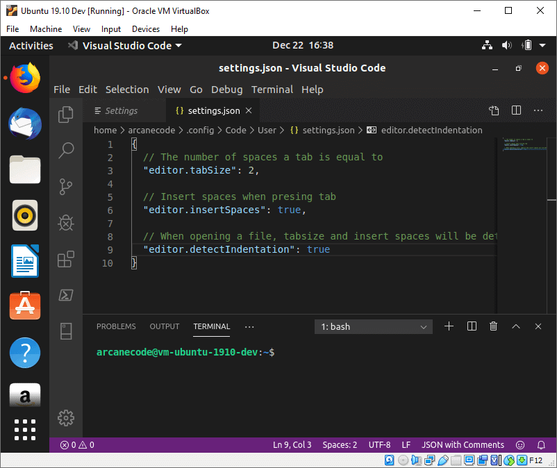
Task: Open the VS Code File menu
Action: click(x=62, y=90)
